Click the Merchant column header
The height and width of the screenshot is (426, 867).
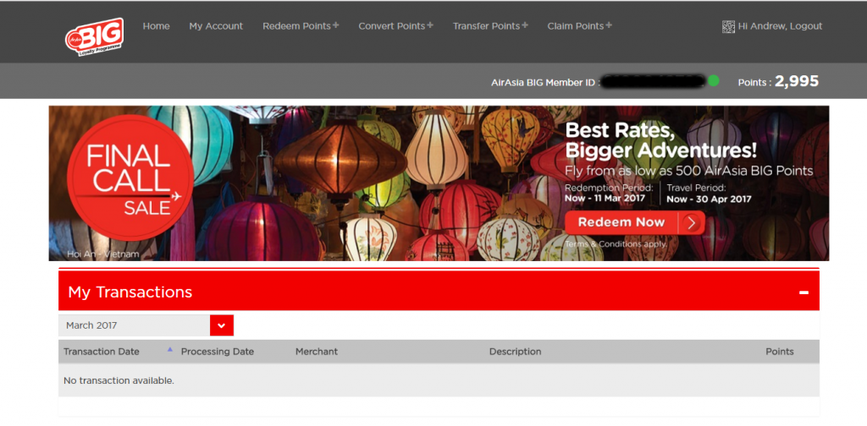pos(317,352)
